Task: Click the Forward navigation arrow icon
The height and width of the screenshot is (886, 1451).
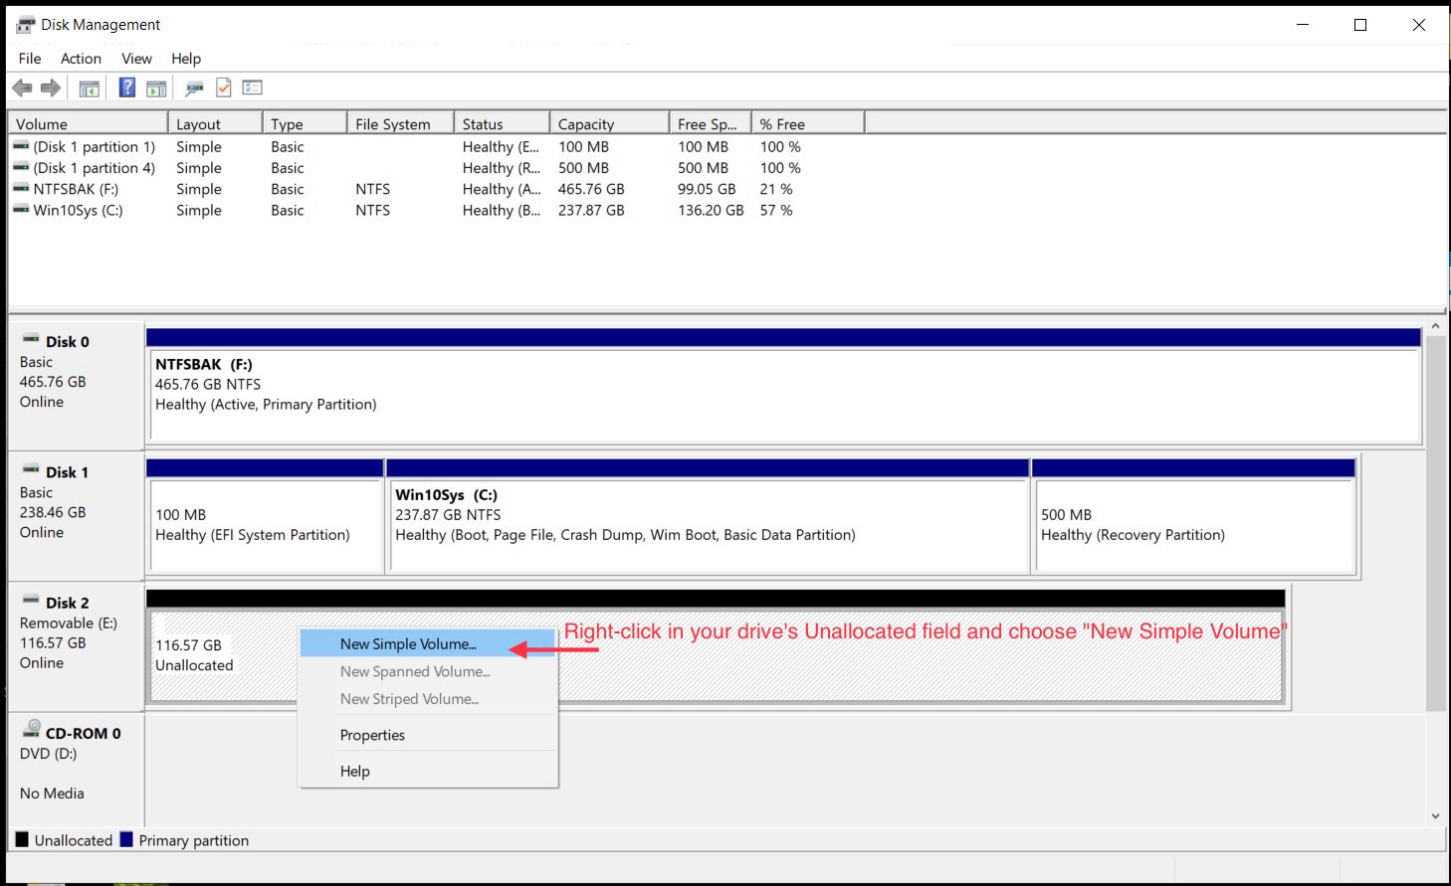Action: 50,88
